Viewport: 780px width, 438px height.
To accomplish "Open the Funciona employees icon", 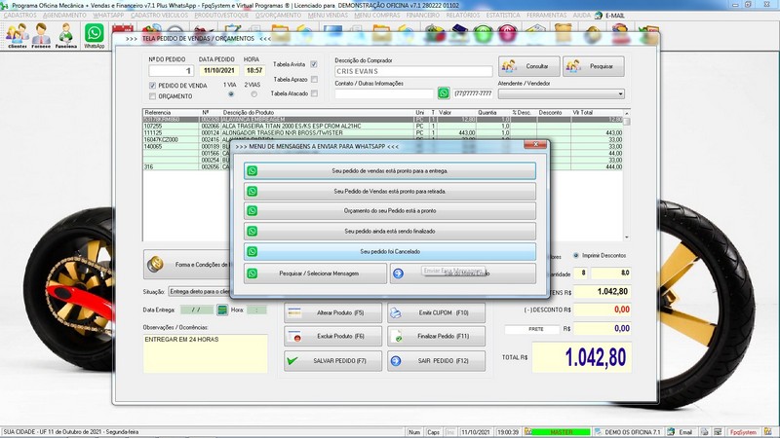I will [x=66, y=36].
